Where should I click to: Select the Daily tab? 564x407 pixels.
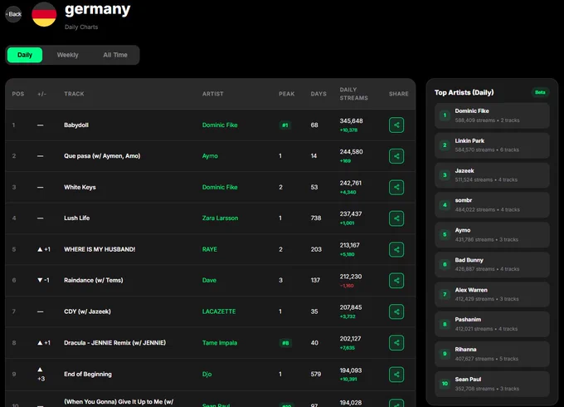pos(25,55)
